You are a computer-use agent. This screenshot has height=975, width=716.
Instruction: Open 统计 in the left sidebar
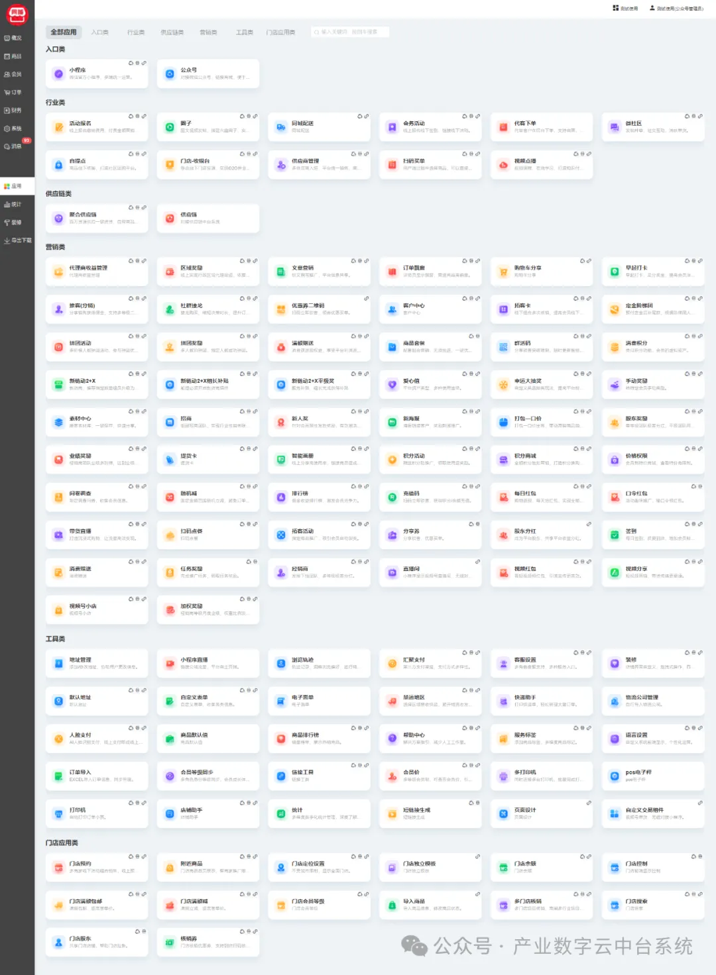[13, 205]
